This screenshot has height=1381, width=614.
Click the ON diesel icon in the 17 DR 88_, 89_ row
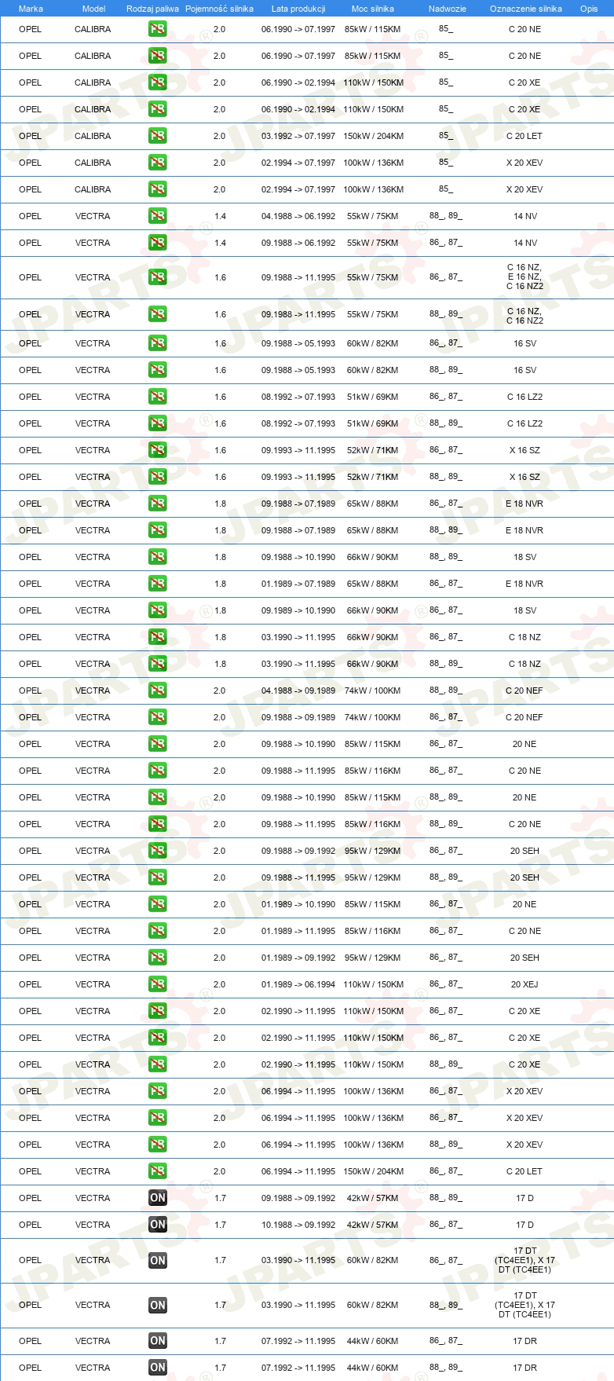(157, 1368)
